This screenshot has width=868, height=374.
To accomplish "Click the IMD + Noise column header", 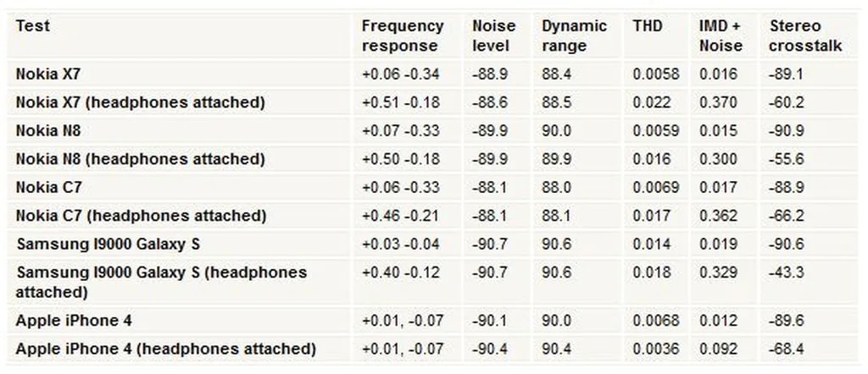I will [x=720, y=36].
